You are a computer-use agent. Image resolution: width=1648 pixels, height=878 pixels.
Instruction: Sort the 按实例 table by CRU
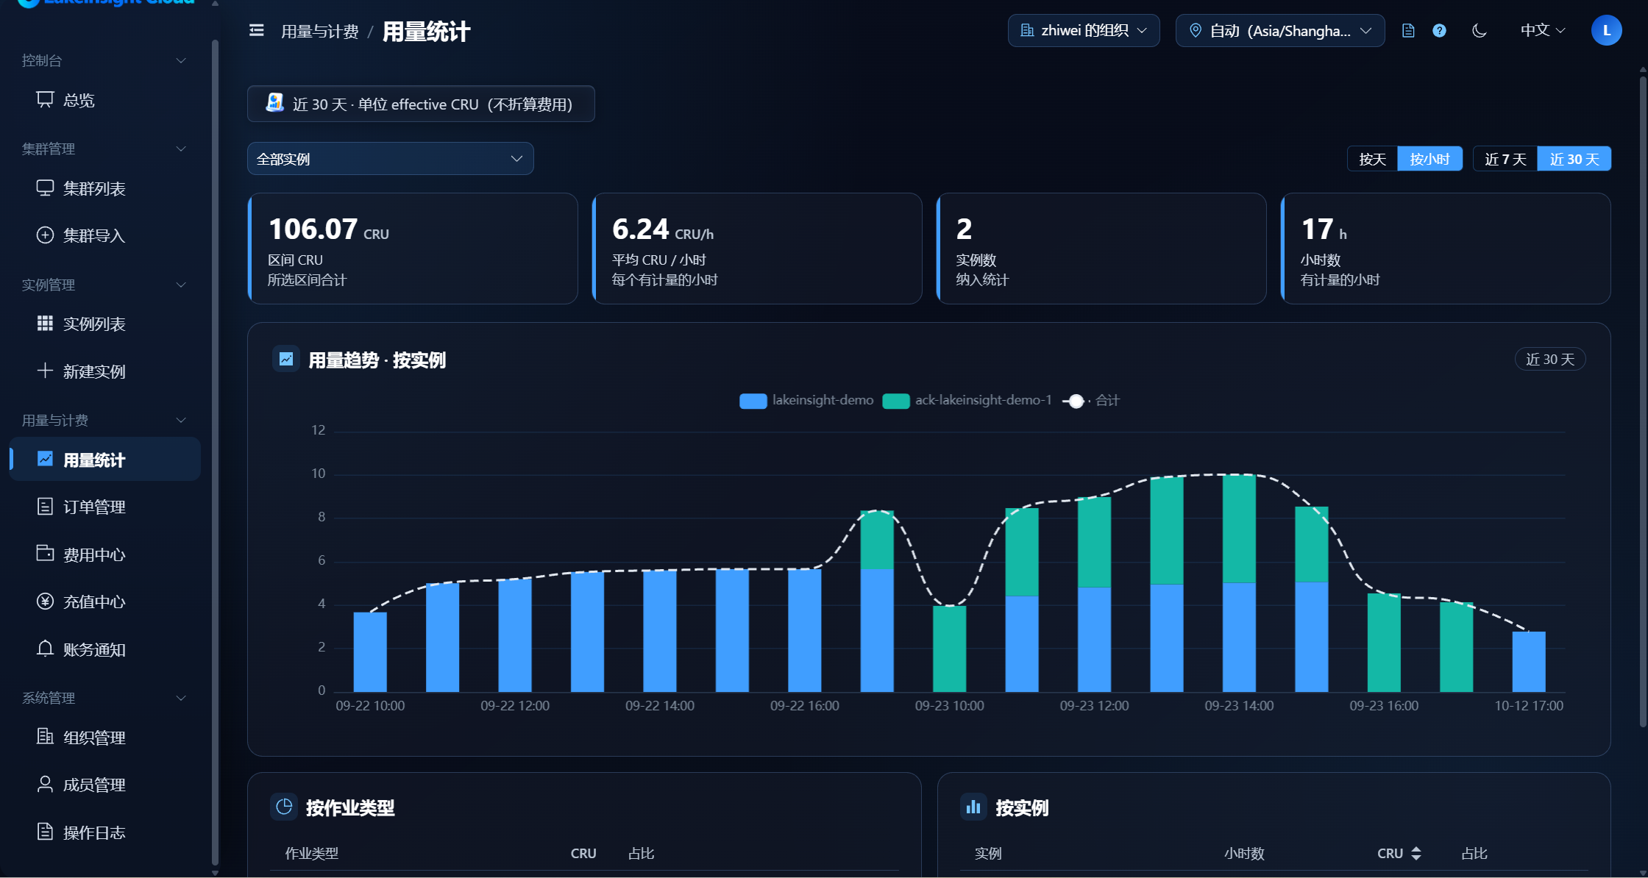[1399, 853]
